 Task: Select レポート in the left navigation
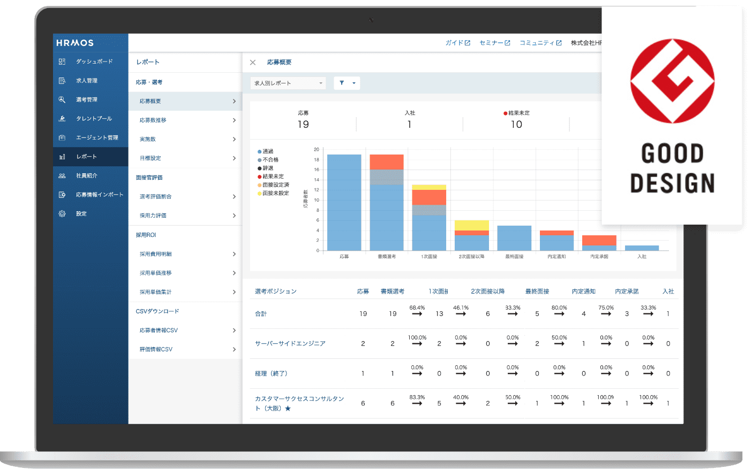pyautogui.click(x=86, y=157)
